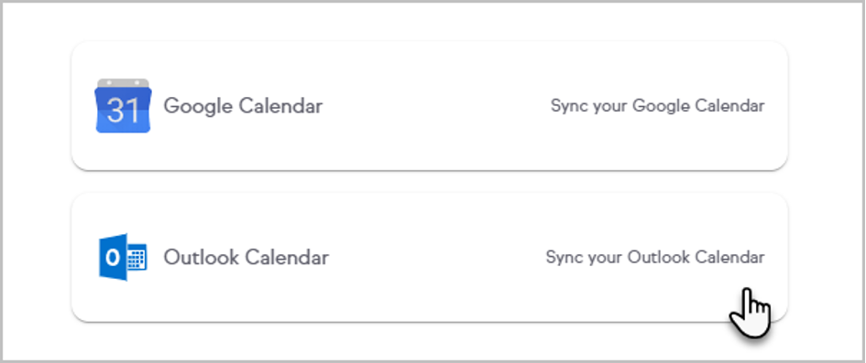The width and height of the screenshot is (866, 363).
Task: Click the word 'Outlook' in sync link
Action: click(658, 257)
